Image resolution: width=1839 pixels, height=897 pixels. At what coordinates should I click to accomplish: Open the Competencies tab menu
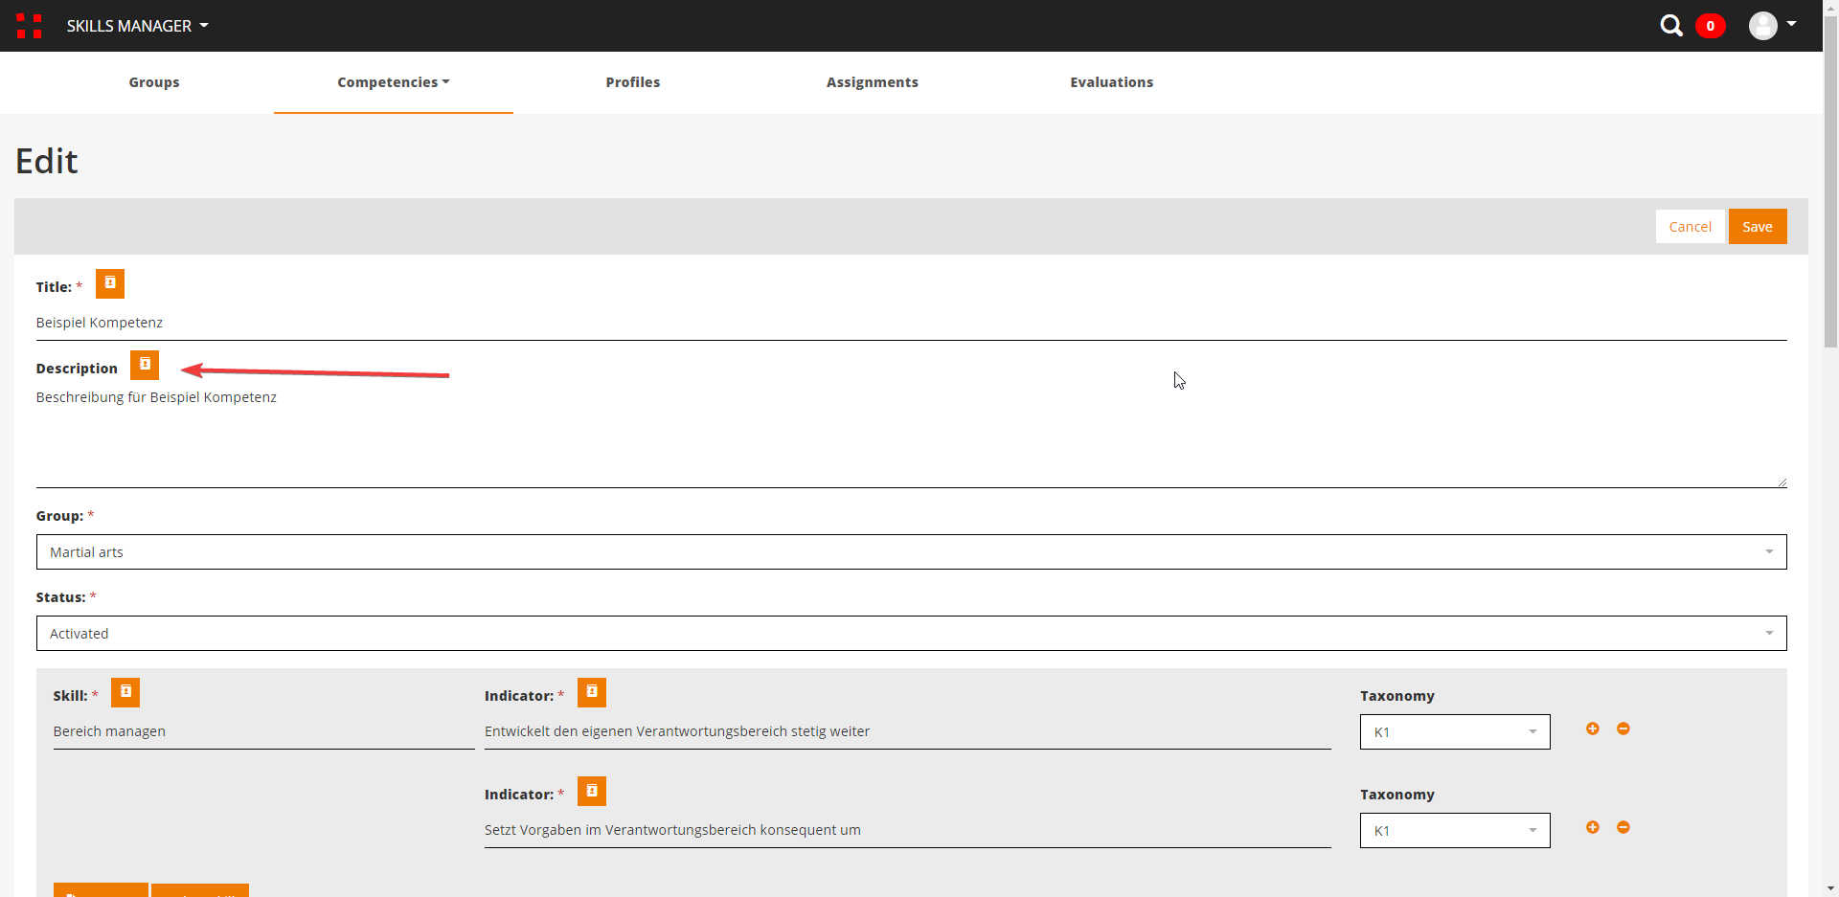point(393,82)
